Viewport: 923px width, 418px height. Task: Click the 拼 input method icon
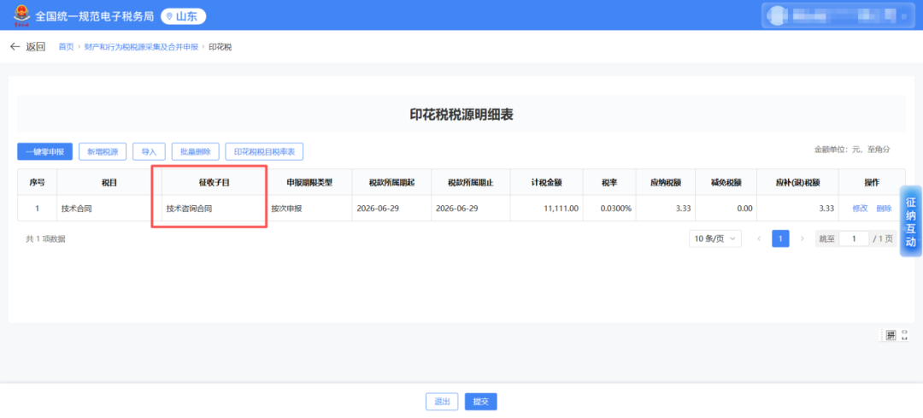tap(891, 335)
